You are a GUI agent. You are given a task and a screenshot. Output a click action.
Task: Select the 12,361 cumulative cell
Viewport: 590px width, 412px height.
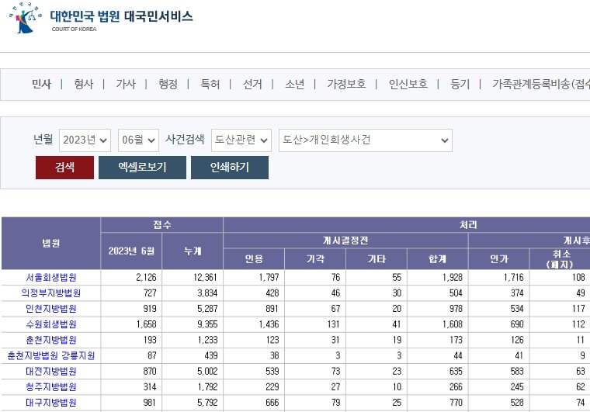pyautogui.click(x=193, y=278)
